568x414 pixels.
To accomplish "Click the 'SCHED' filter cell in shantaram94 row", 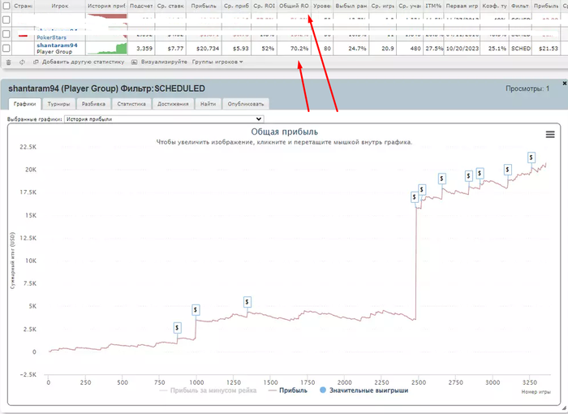I will [521, 48].
